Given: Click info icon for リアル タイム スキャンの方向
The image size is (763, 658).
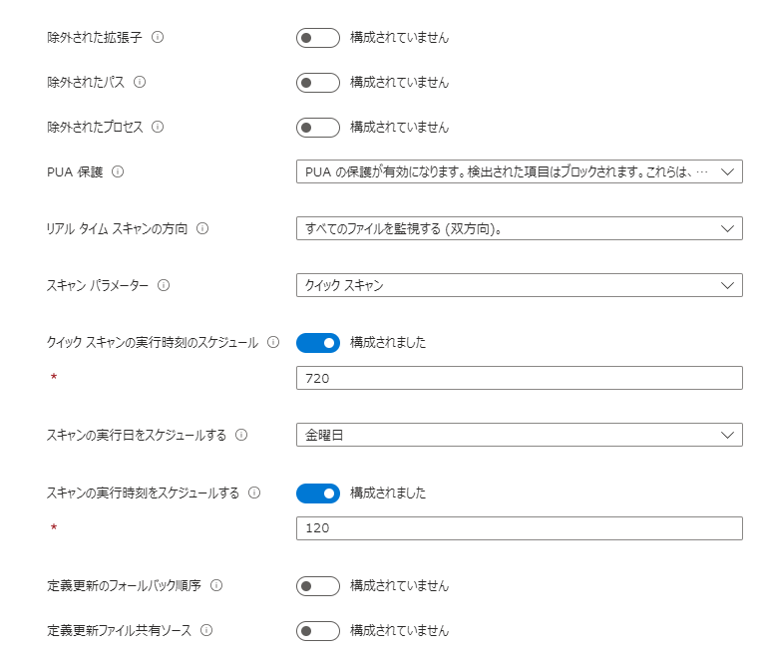Looking at the screenshot, I should [x=202, y=228].
